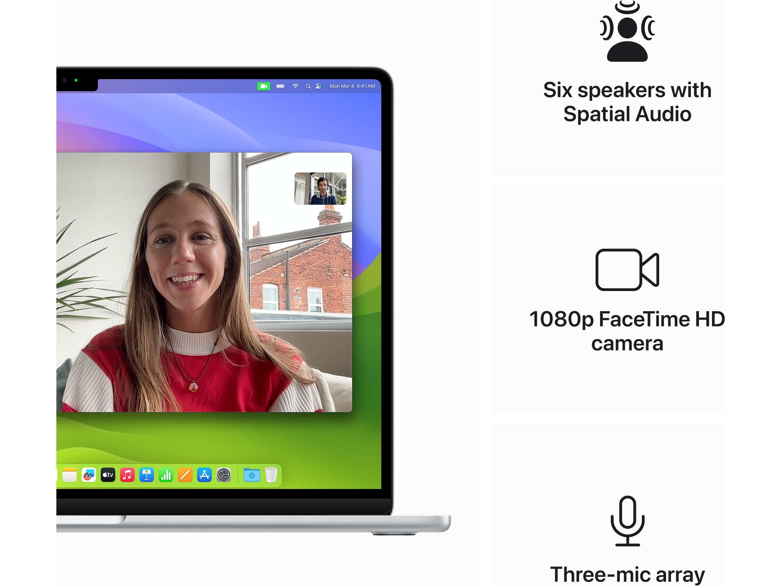Open the Wi-Fi menu
Image resolution: width=782 pixels, height=586 pixels.
[x=296, y=86]
